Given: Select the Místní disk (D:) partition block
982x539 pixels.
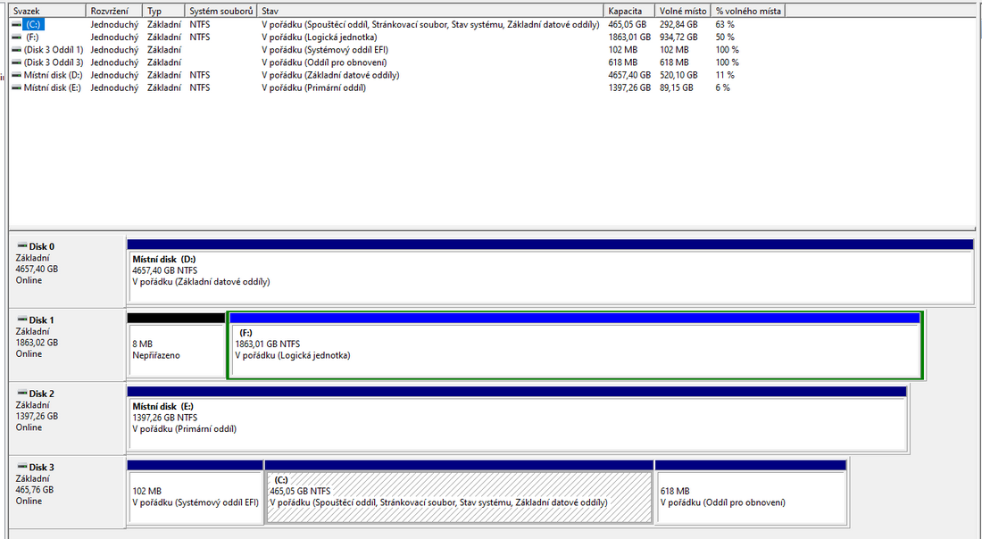Looking at the screenshot, I should [x=550, y=271].
